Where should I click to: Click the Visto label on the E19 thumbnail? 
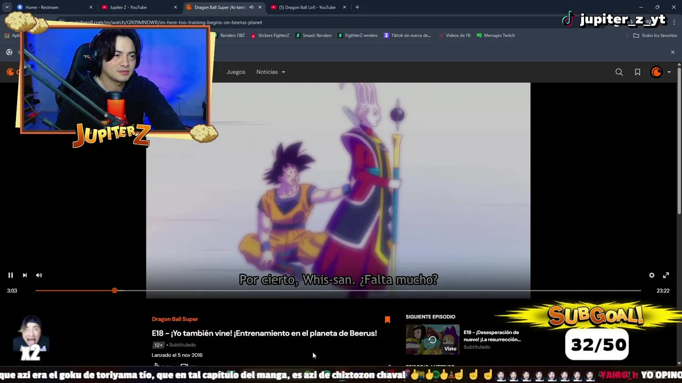coord(450,349)
